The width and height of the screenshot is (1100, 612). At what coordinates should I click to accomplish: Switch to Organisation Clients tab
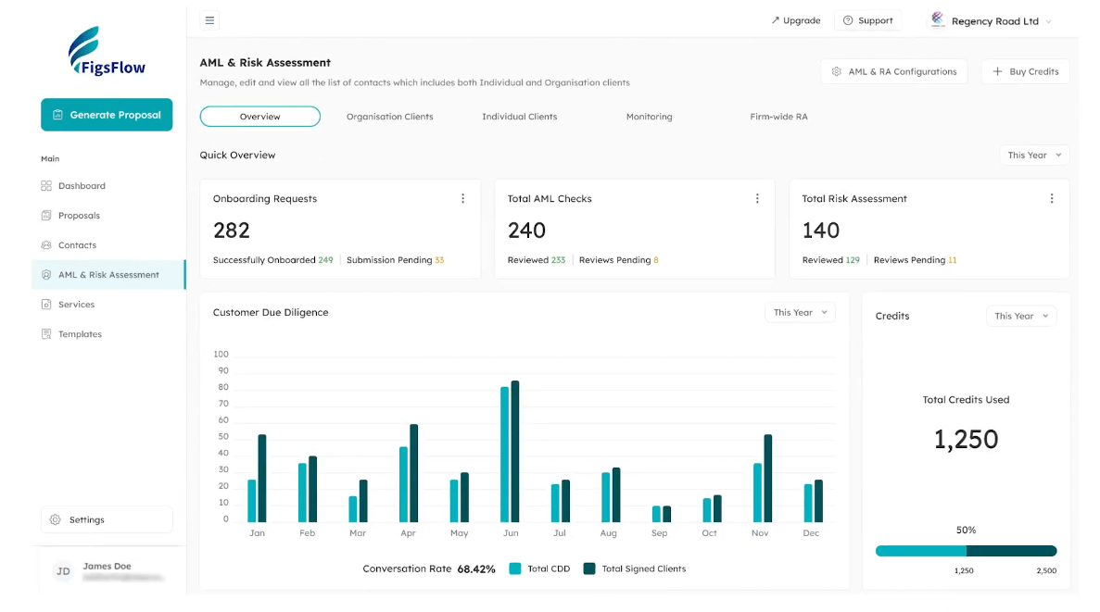point(389,117)
